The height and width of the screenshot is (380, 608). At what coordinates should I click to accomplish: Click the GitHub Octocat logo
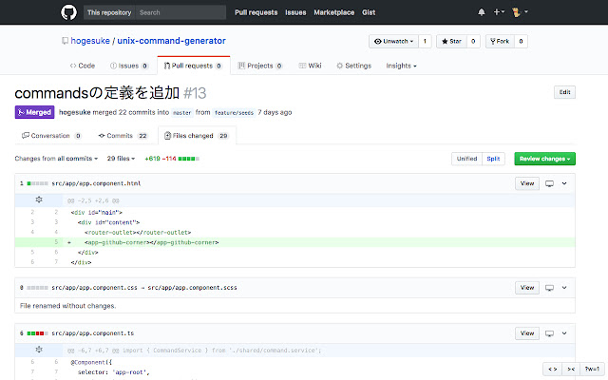click(x=68, y=12)
